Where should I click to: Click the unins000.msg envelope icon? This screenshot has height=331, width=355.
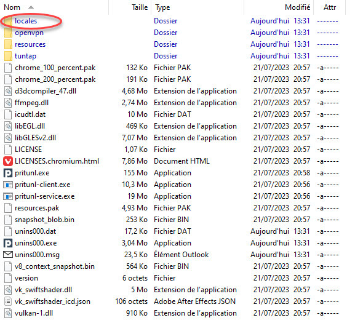[x=8, y=255]
